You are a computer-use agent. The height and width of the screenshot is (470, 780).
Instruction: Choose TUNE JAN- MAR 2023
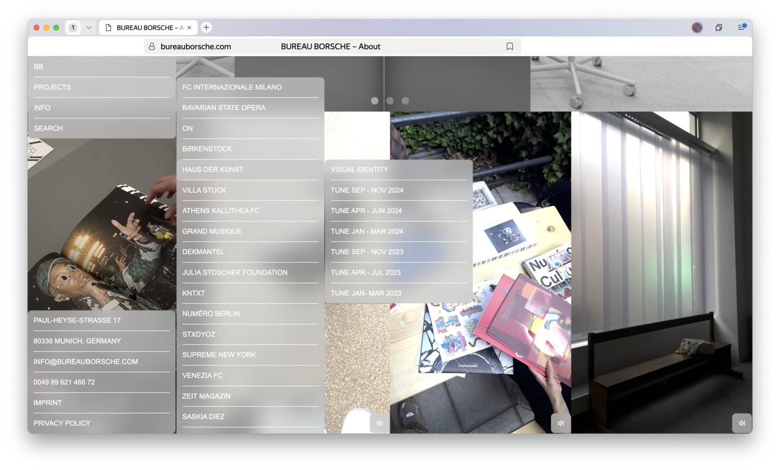pos(399,293)
